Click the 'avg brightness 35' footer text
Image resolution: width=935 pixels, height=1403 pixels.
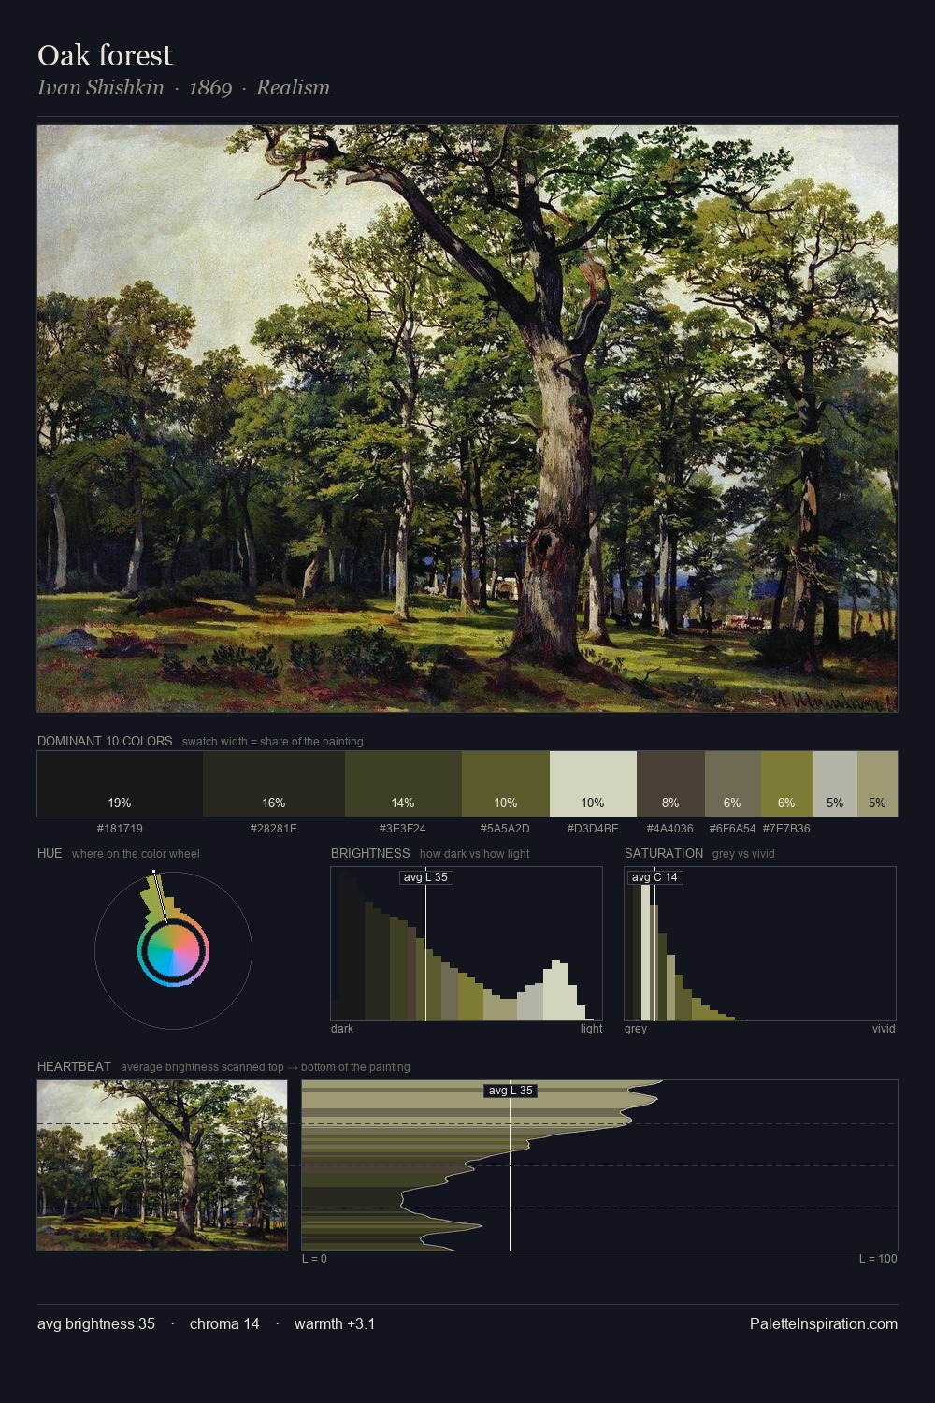click(x=96, y=1323)
